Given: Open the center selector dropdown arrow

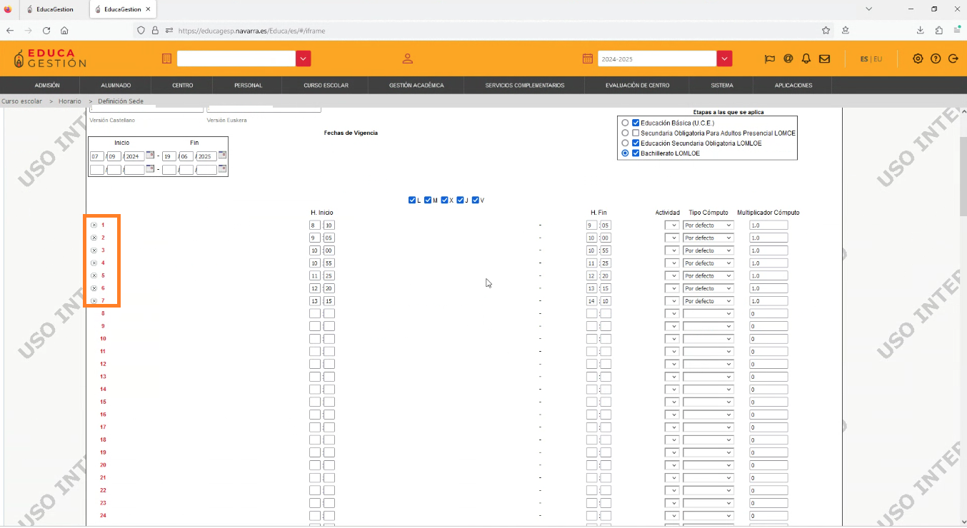Looking at the screenshot, I should point(304,59).
